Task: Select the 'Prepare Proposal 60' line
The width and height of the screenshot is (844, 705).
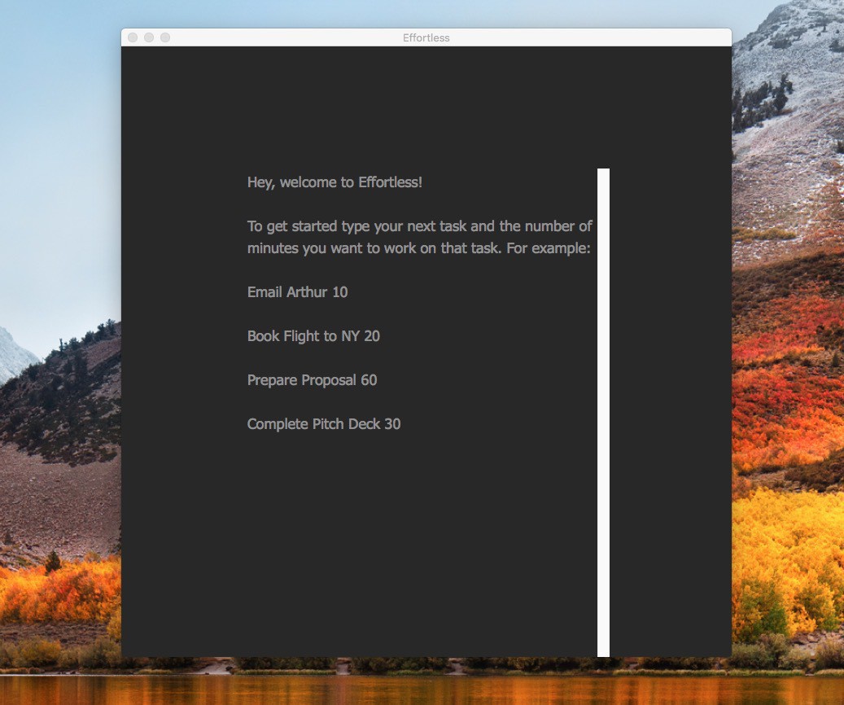Action: point(312,380)
